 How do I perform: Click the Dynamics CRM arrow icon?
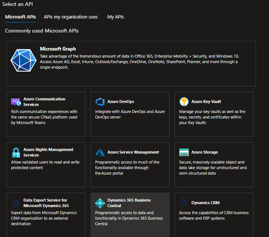click(184, 203)
